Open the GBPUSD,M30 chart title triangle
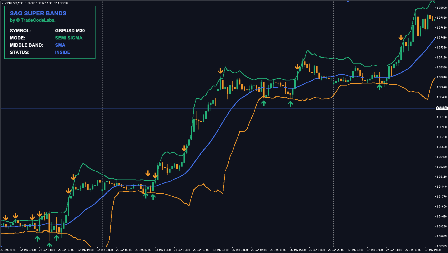Image resolution: width=448 pixels, height=253 pixels. coord(3,3)
